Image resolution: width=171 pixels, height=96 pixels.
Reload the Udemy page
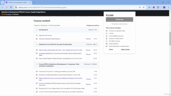pos(11,7)
